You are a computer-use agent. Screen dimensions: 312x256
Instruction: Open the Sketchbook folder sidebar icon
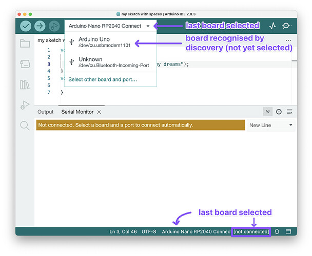(25, 44)
